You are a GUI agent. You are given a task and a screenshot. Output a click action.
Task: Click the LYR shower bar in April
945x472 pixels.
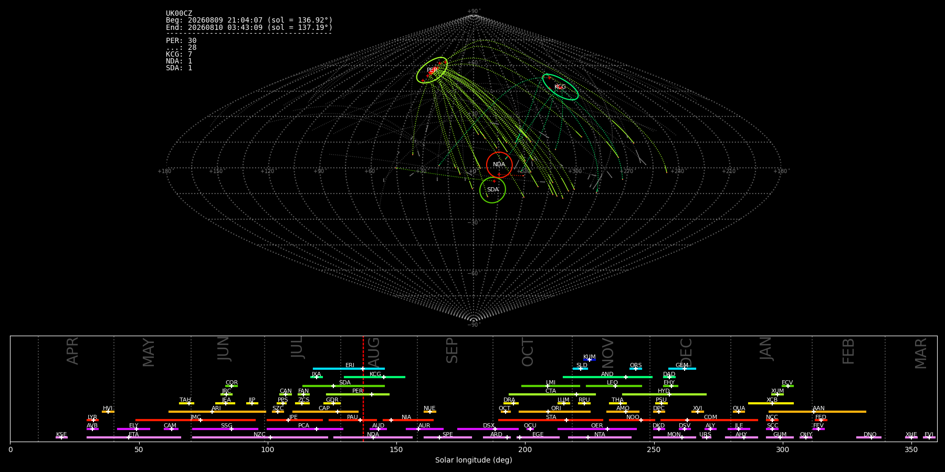pos(92,420)
